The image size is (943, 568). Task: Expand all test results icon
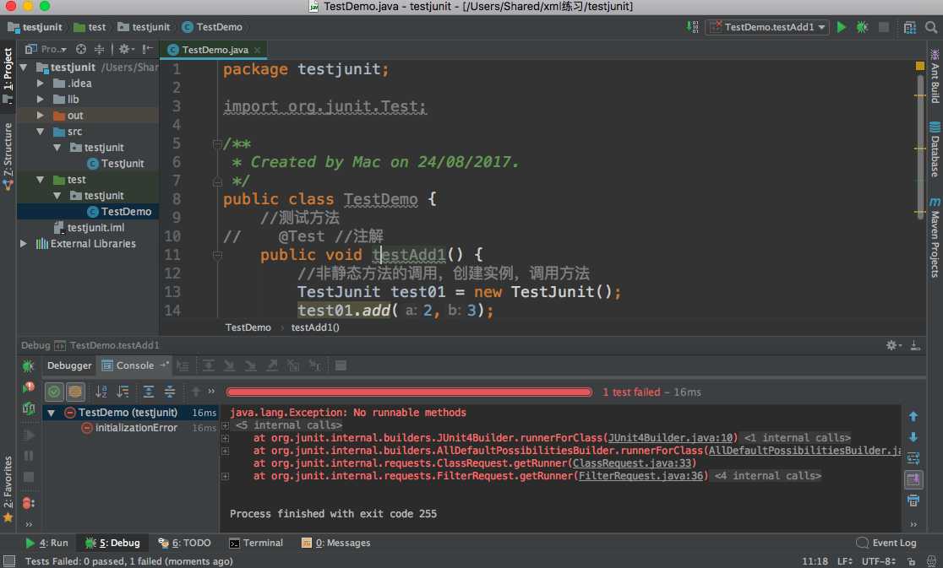149,392
